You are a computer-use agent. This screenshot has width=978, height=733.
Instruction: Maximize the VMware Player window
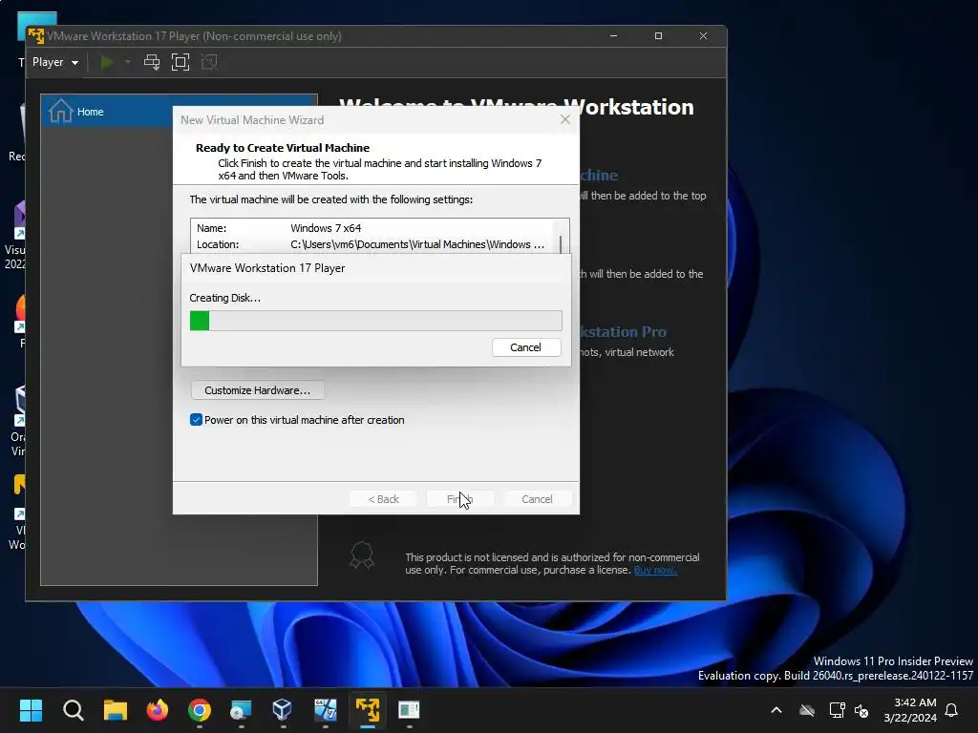(658, 36)
